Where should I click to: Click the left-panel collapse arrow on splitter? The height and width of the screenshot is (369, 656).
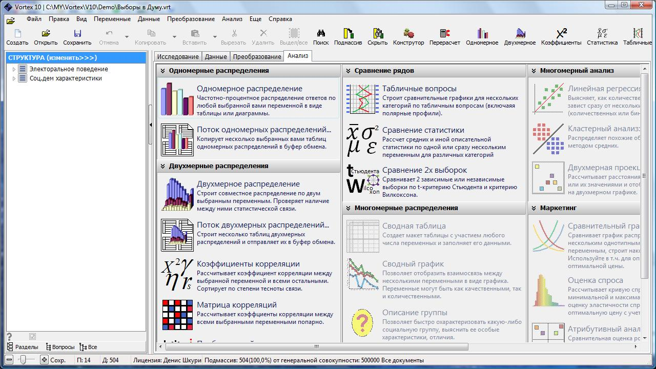click(150, 125)
